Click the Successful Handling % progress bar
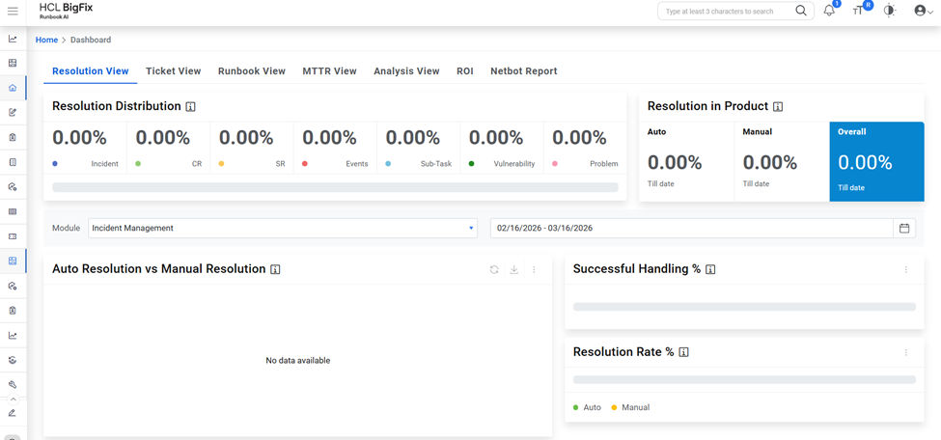941x440 pixels. pos(744,307)
